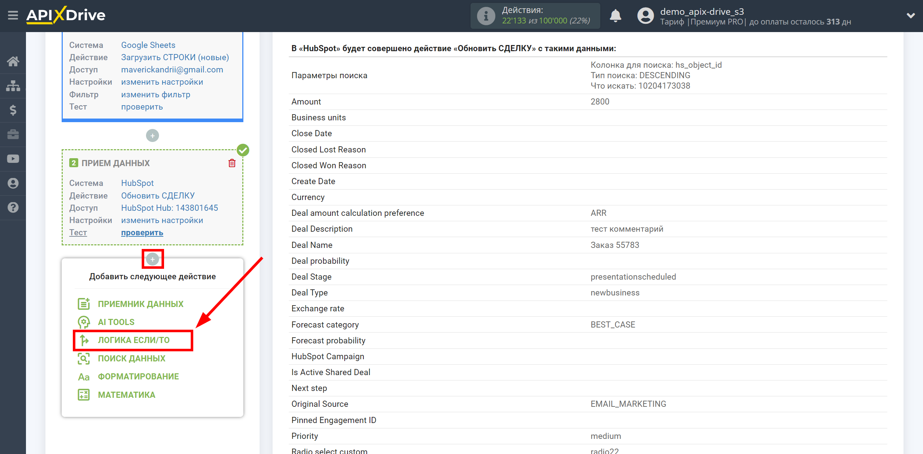The height and width of the screenshot is (454, 923).
Task: Open the HubSpot system link
Action: click(137, 183)
